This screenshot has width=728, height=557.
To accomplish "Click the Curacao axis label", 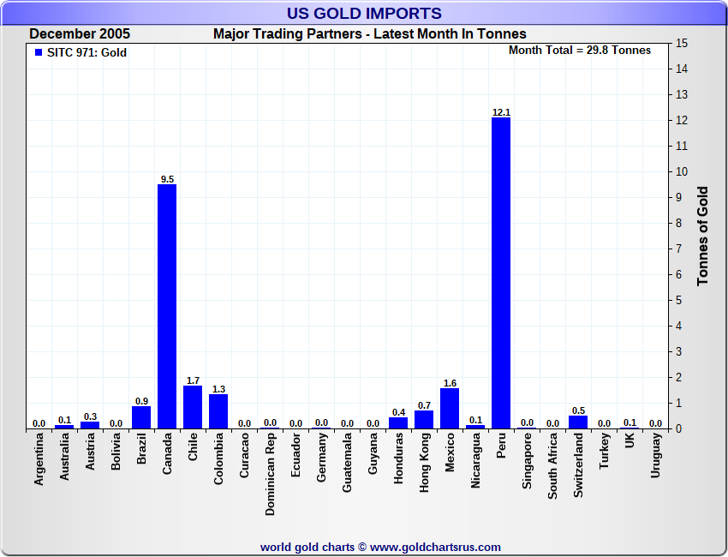I will point(244,455).
